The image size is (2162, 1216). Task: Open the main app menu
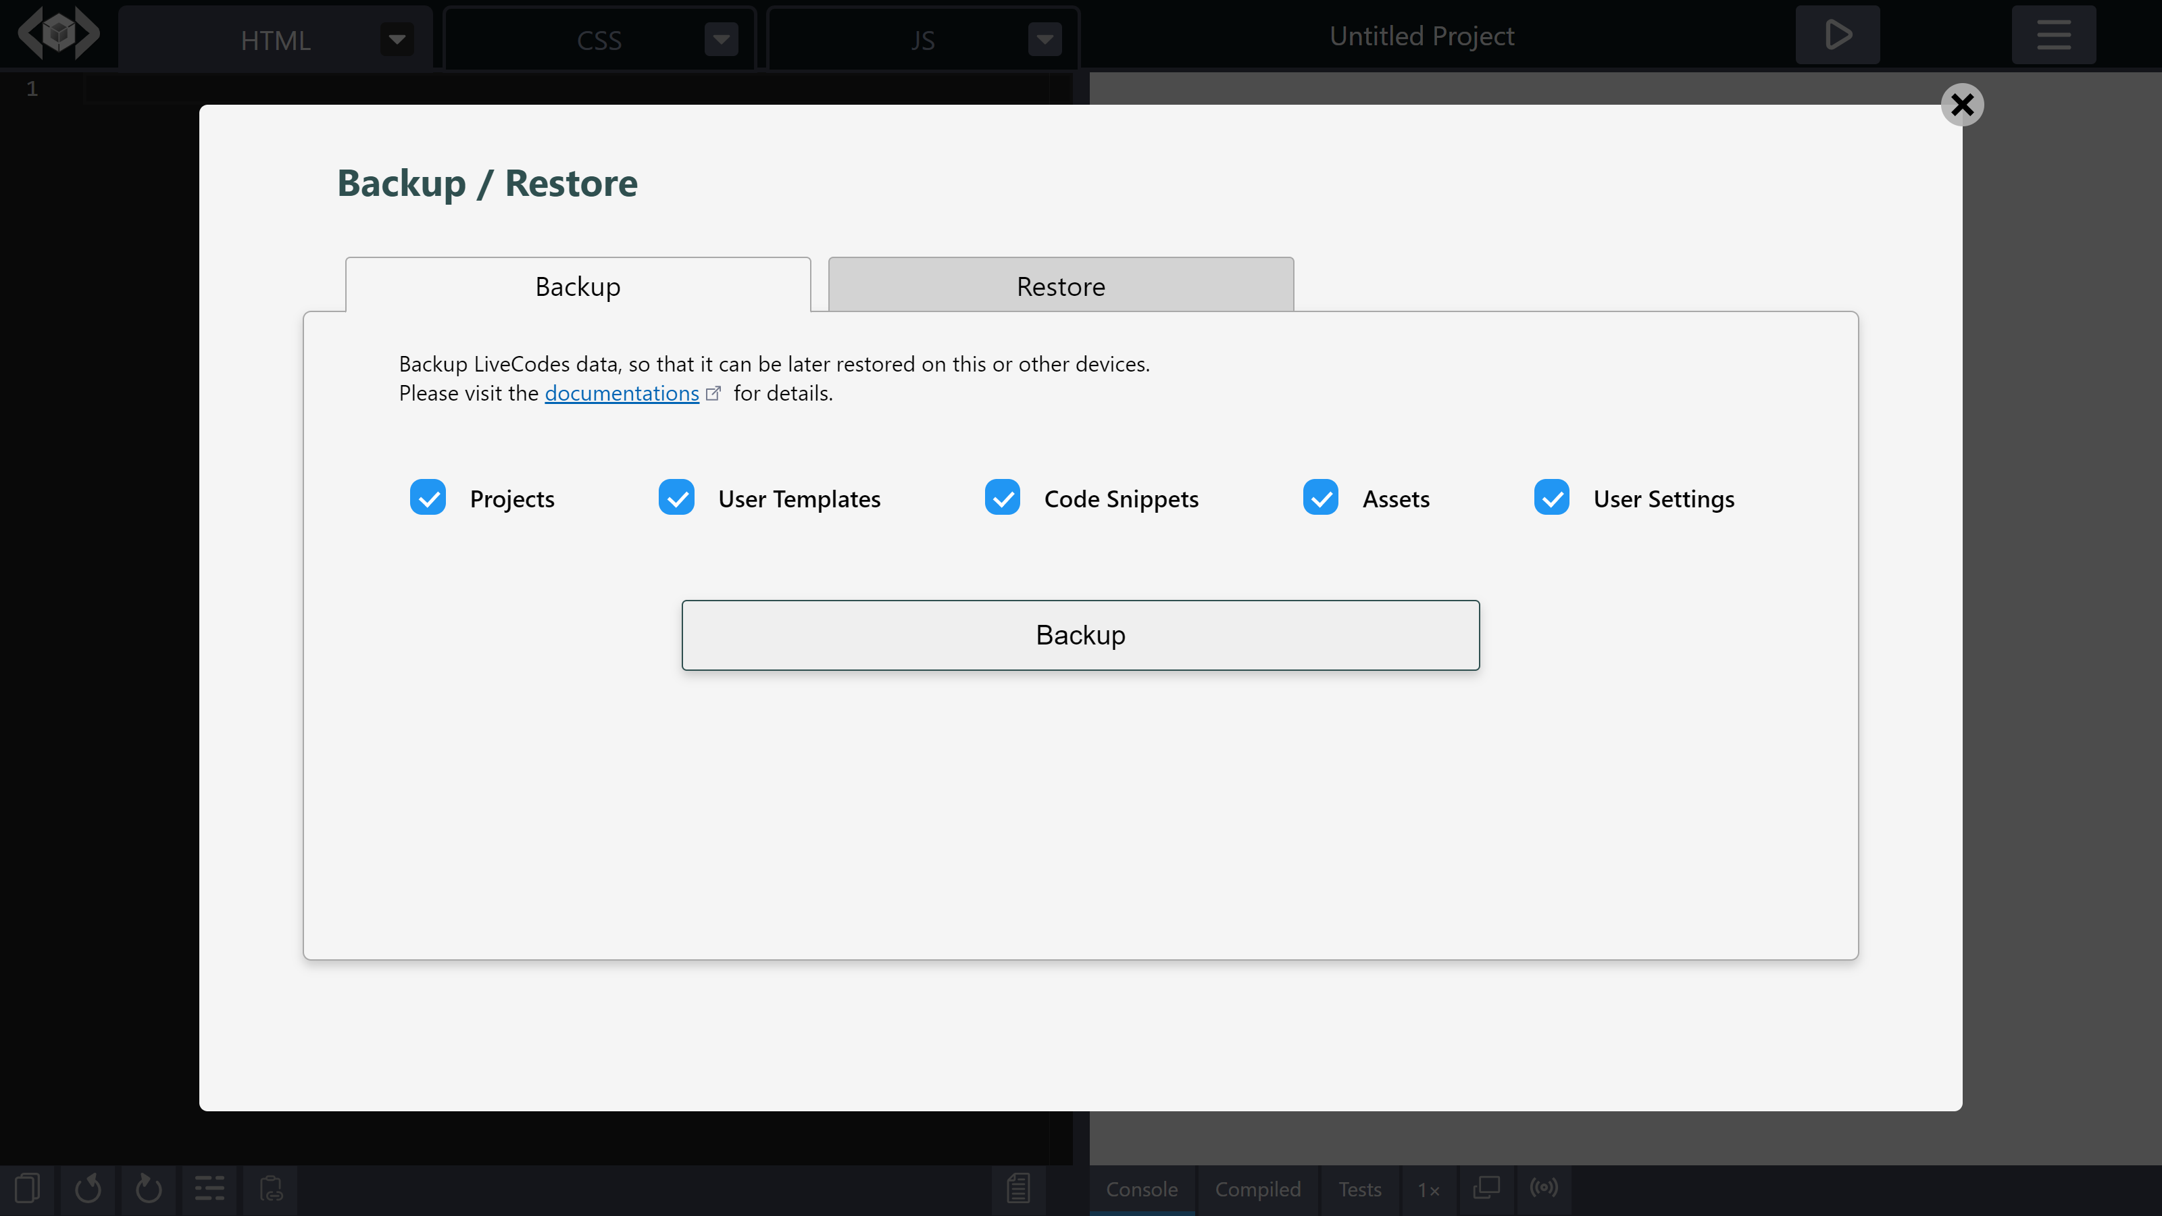pos(2054,35)
